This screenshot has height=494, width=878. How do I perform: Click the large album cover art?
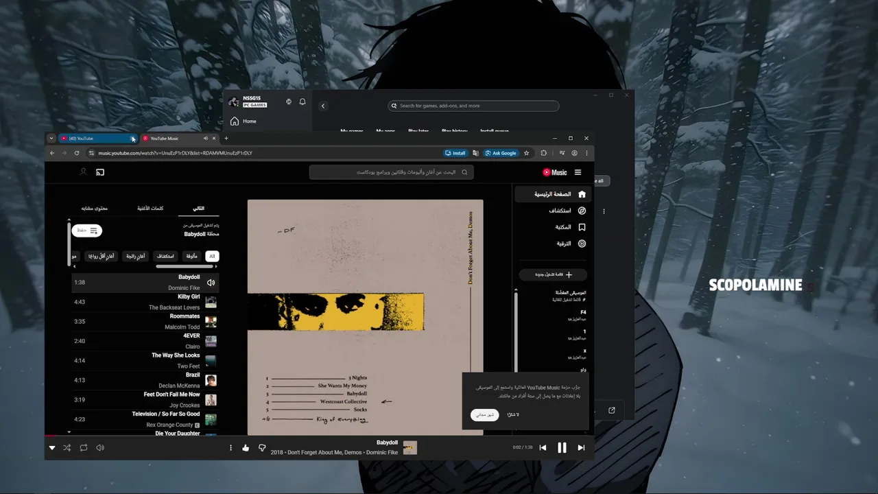point(366,317)
